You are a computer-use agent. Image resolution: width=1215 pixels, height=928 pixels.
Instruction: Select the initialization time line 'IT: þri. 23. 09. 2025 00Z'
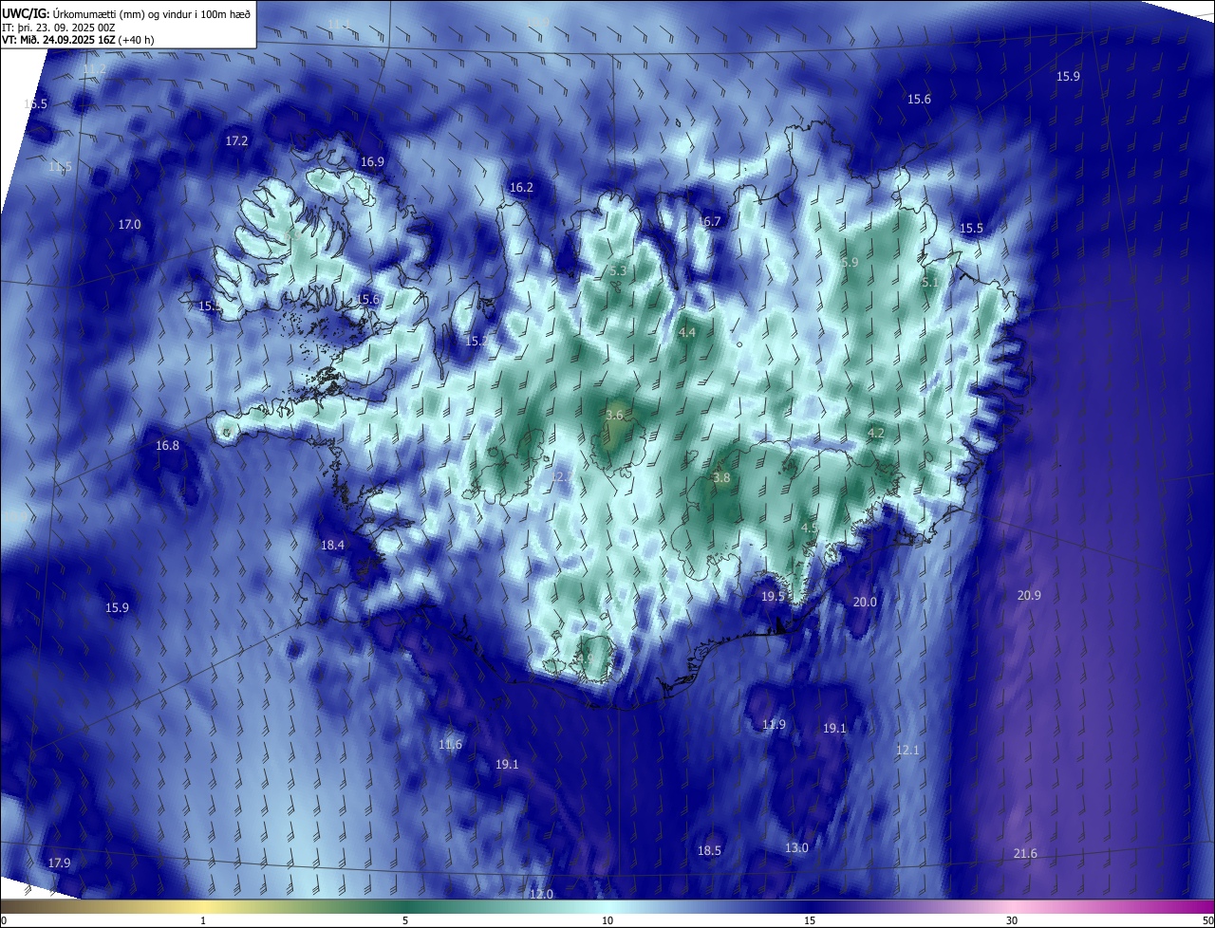click(x=59, y=28)
